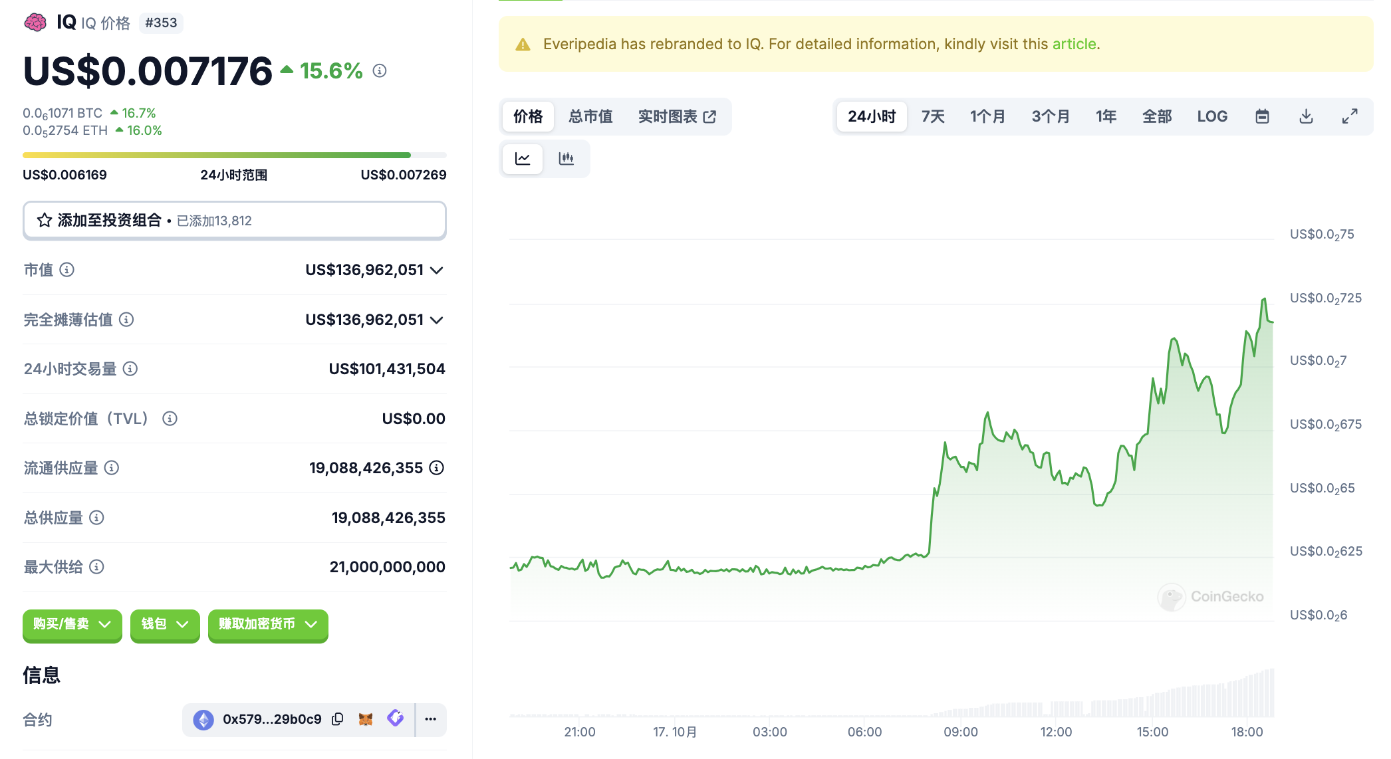Switch to candlestick chart view
Image resolution: width=1391 pixels, height=759 pixels.
point(567,159)
